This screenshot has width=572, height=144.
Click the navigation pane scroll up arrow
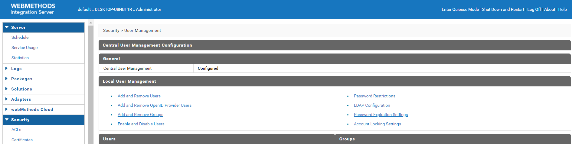(91, 23)
